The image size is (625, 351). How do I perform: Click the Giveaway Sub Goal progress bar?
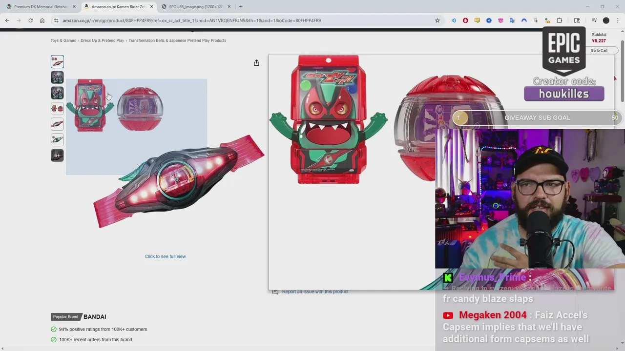click(x=537, y=117)
